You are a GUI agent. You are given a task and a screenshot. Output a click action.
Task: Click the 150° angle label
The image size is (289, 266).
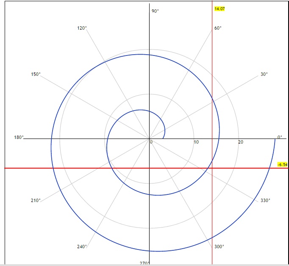tap(36, 74)
